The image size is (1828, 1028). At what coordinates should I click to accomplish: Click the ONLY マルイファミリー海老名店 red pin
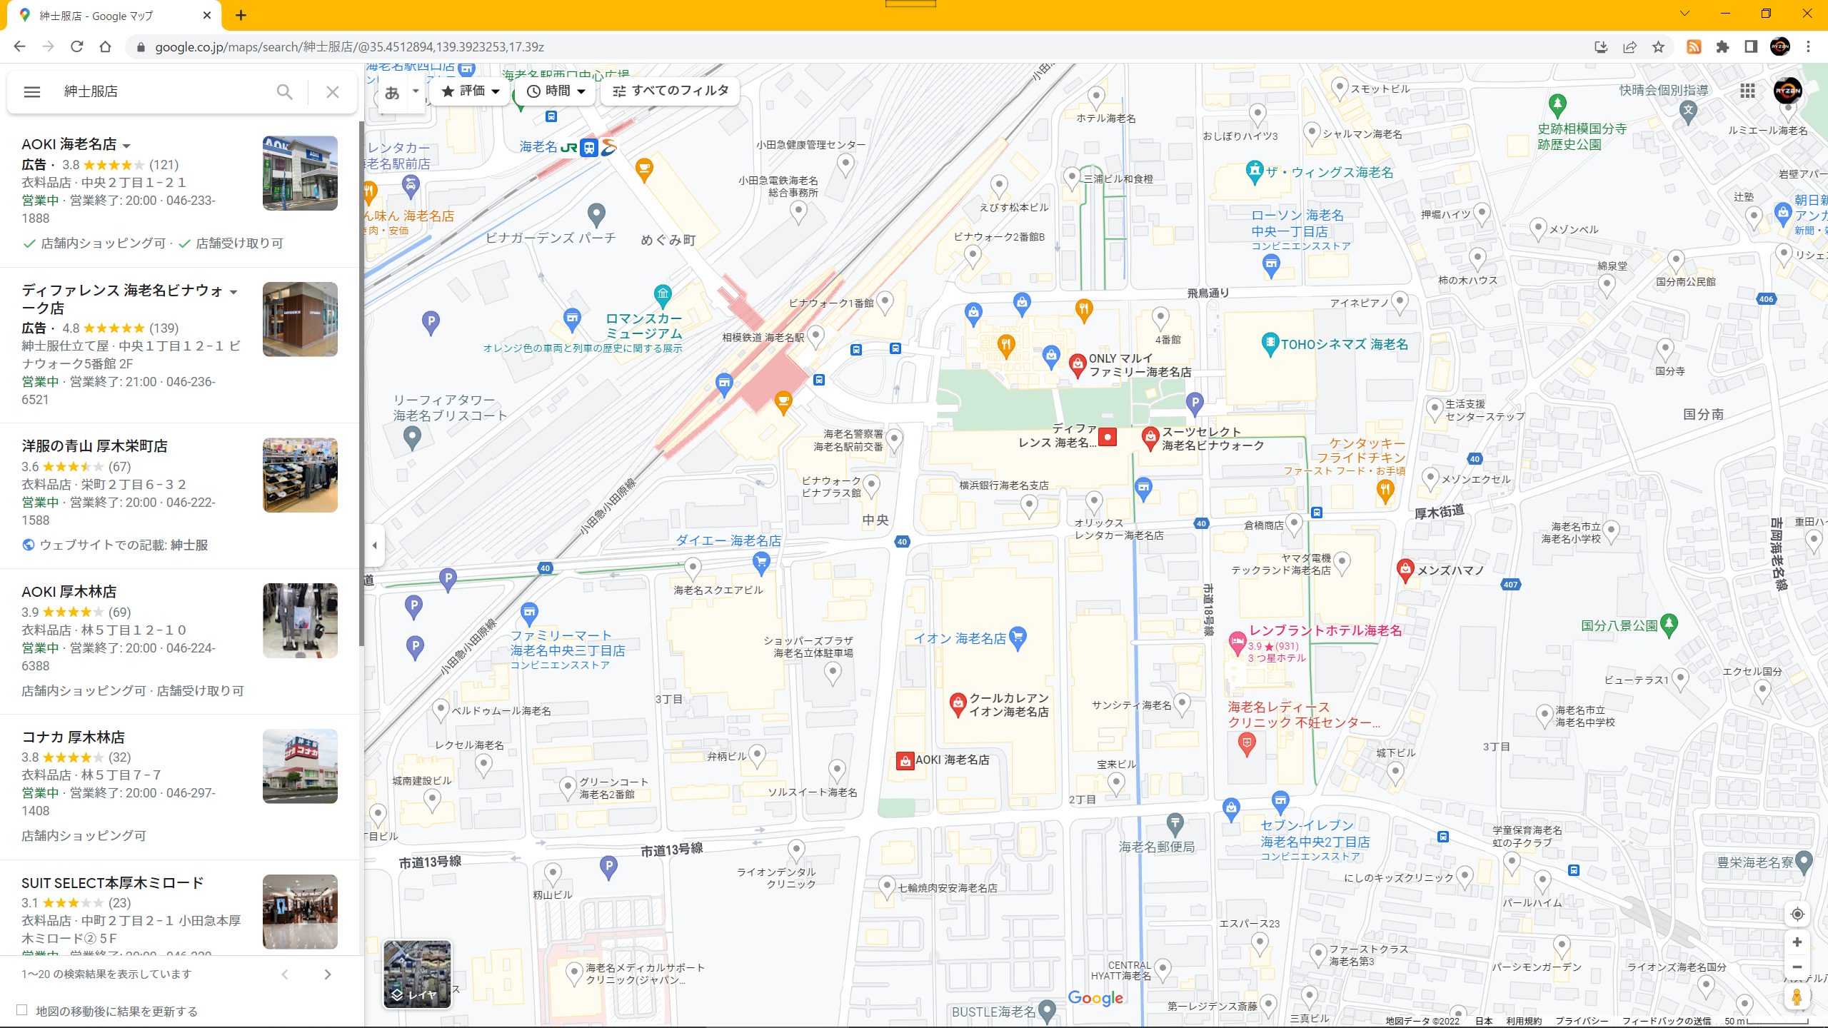[x=1078, y=365]
